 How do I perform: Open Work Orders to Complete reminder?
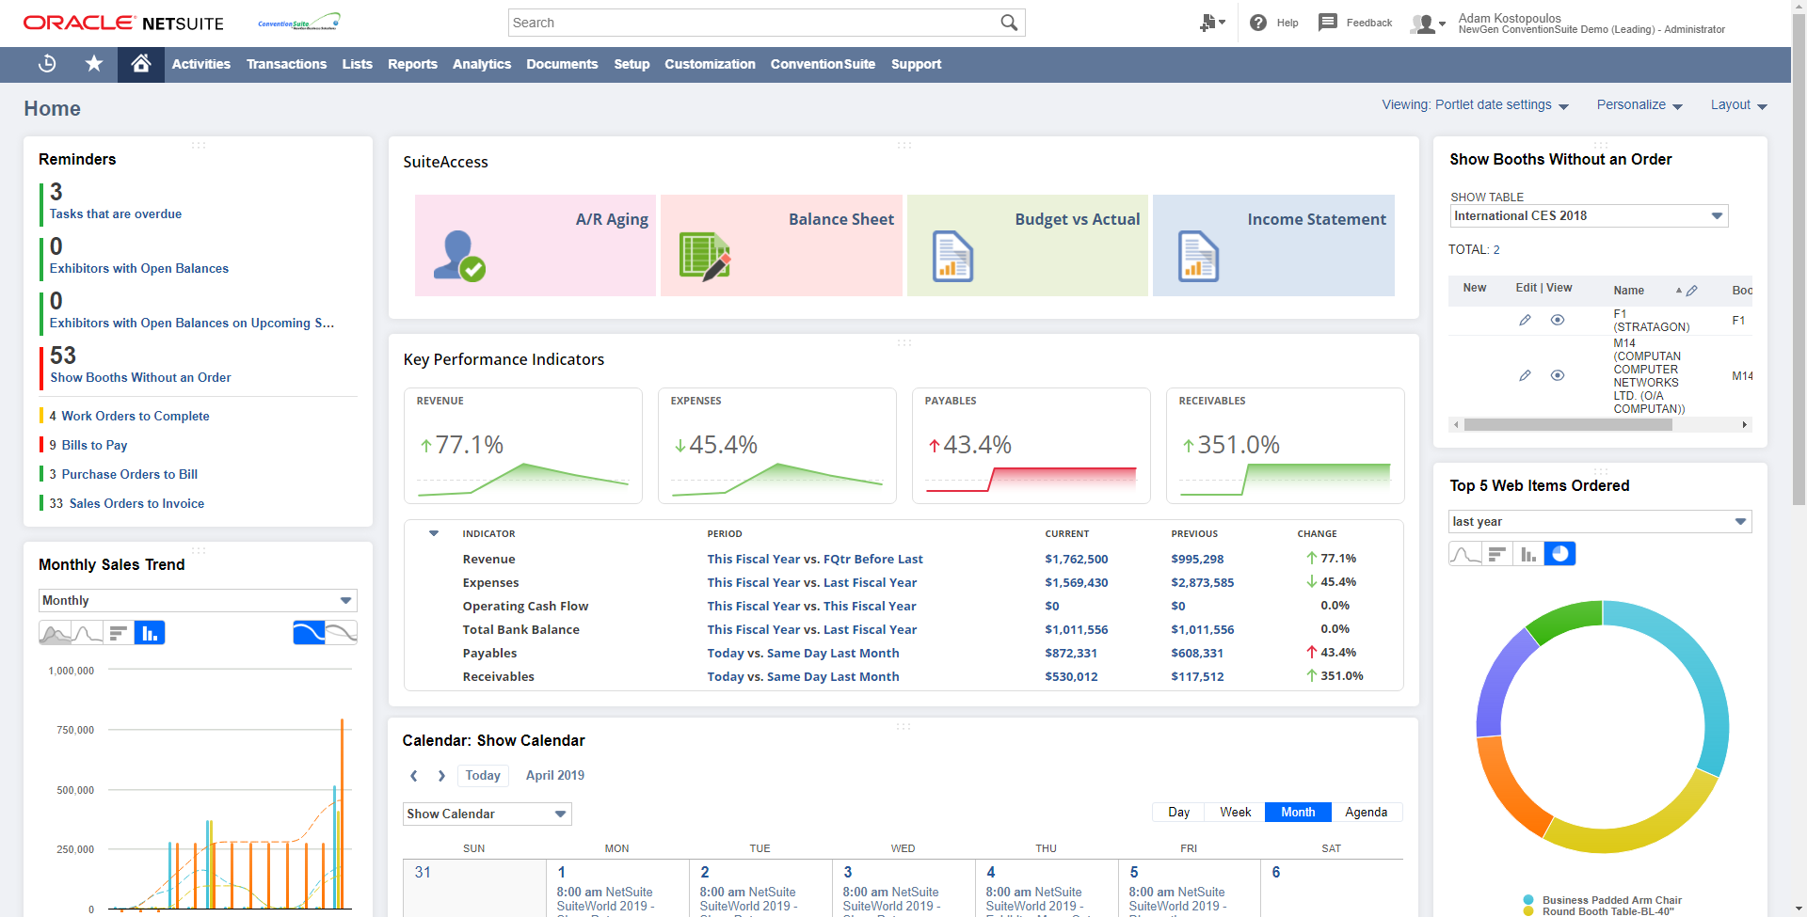coord(136,416)
